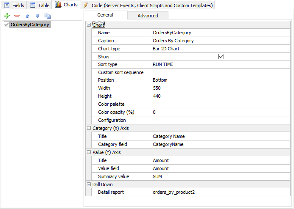Select Chart type value Bar 2D Chart

tap(221, 49)
